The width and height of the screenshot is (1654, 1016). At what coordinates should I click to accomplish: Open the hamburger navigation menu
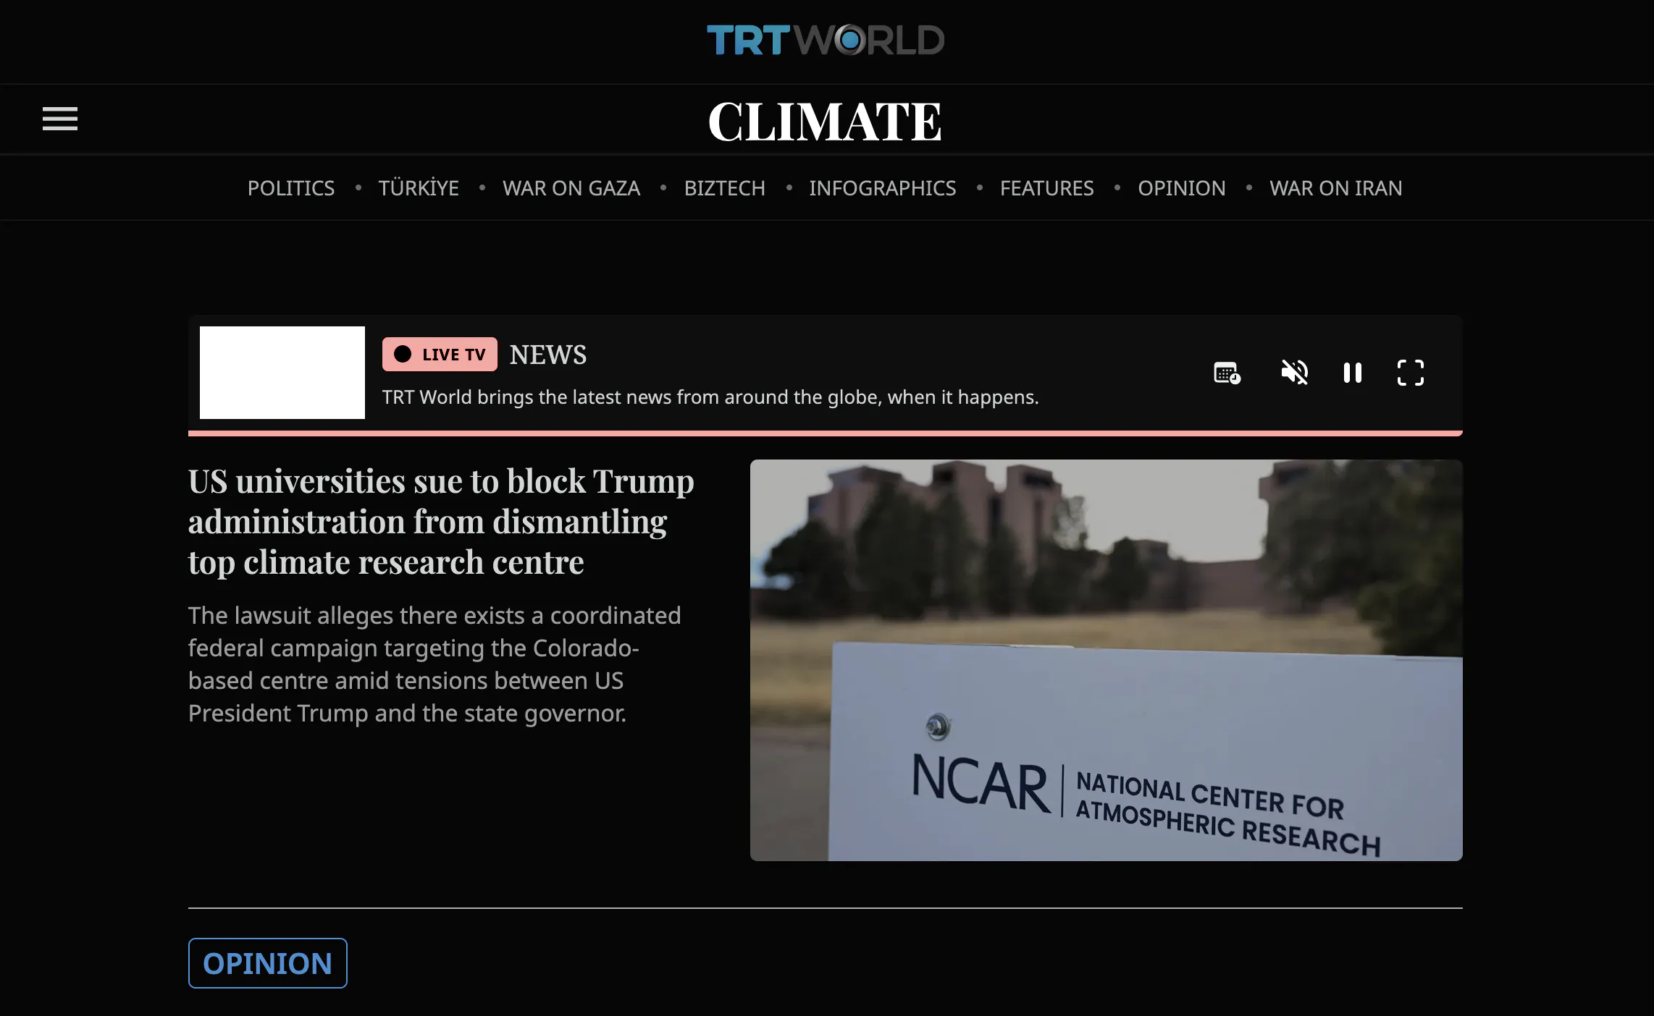pos(59,119)
